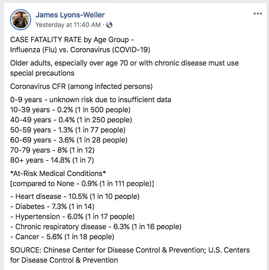Click the public globe privacy icon

(x=109, y=25)
